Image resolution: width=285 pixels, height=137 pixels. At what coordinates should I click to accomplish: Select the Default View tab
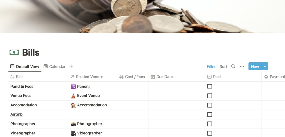25,66
